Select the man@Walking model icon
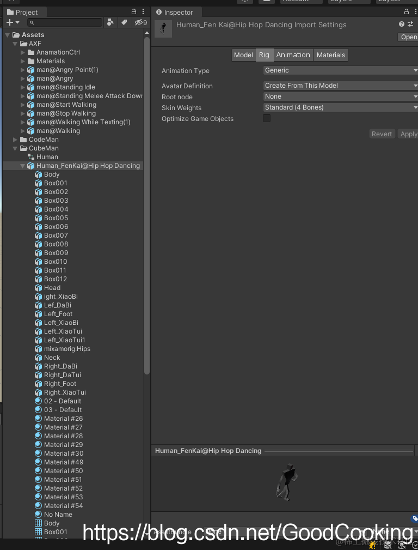 [x=31, y=131]
